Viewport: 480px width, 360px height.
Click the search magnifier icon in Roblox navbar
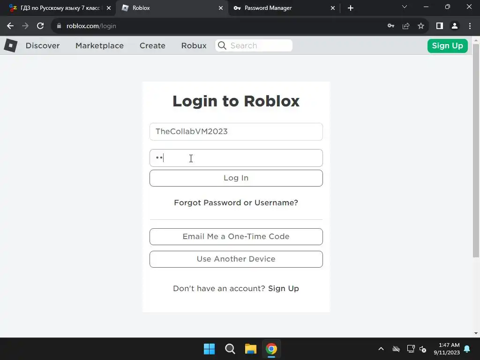click(x=222, y=45)
